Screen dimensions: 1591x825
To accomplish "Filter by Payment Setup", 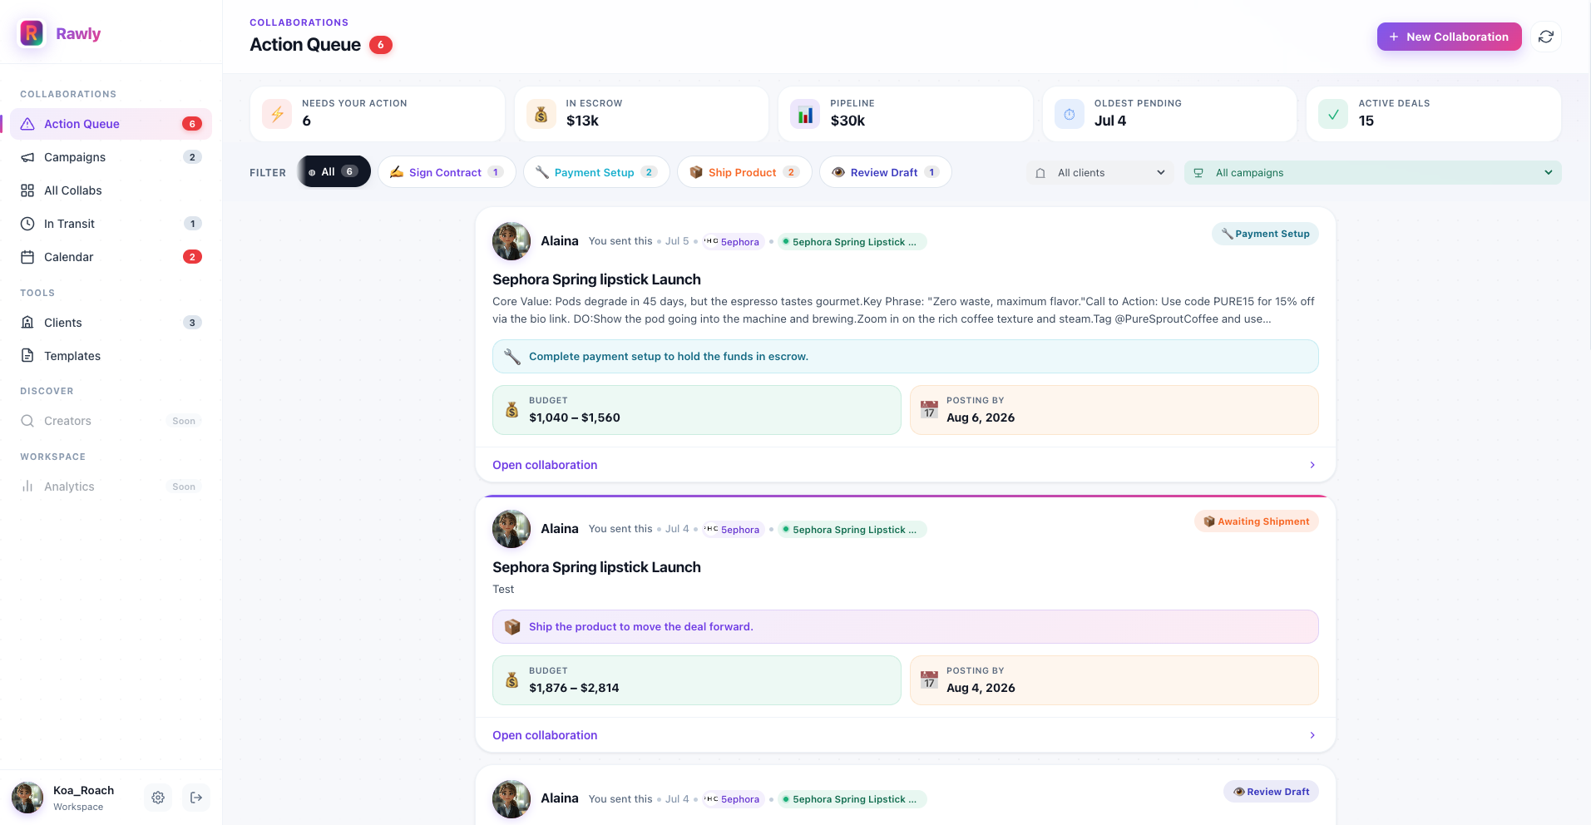I will tap(596, 172).
